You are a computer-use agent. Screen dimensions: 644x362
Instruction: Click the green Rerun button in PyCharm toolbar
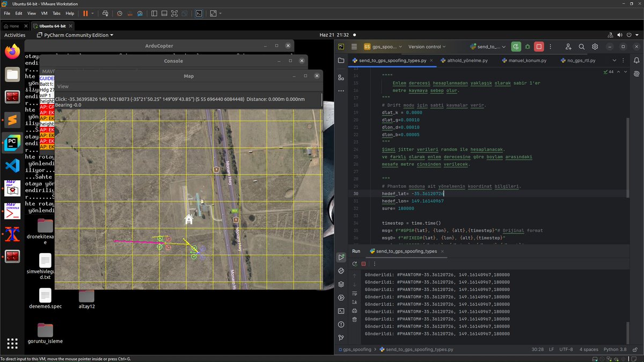coord(516,47)
